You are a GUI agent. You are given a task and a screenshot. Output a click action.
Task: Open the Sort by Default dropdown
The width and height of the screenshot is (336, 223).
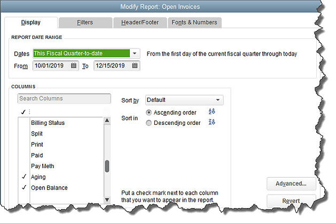coord(184,100)
